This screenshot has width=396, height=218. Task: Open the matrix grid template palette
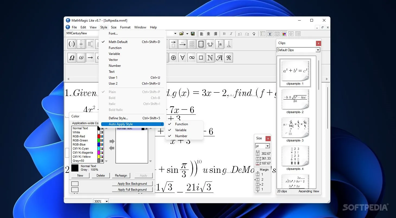tap(192, 44)
